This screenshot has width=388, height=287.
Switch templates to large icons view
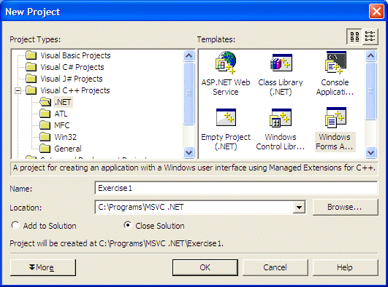coord(354,36)
